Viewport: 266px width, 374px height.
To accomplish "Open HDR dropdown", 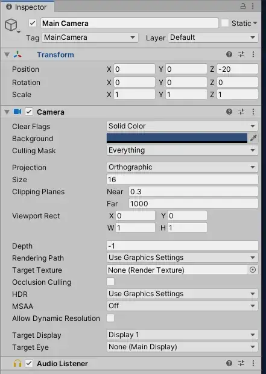I will (x=182, y=294).
